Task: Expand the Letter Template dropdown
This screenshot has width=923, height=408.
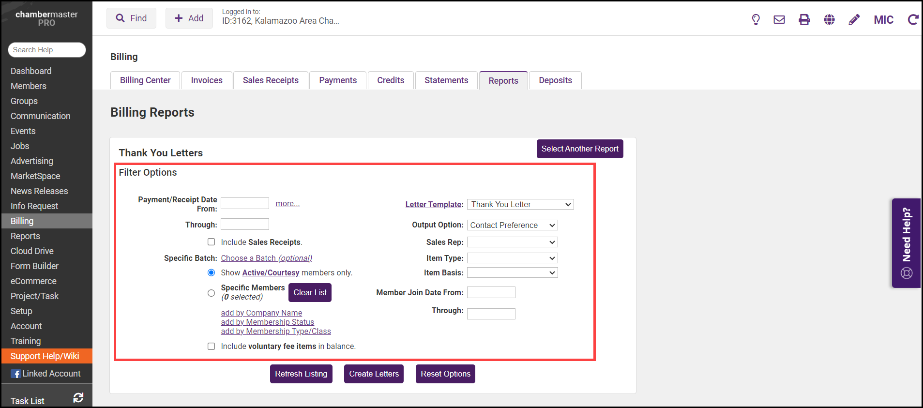Action: [x=520, y=205]
